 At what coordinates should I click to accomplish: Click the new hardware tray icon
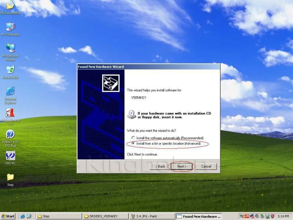coord(268,216)
